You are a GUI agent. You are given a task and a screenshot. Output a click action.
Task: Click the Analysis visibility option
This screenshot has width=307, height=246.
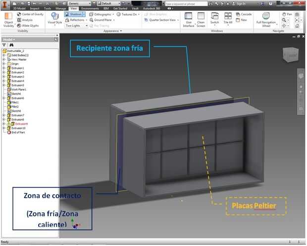(25, 20)
